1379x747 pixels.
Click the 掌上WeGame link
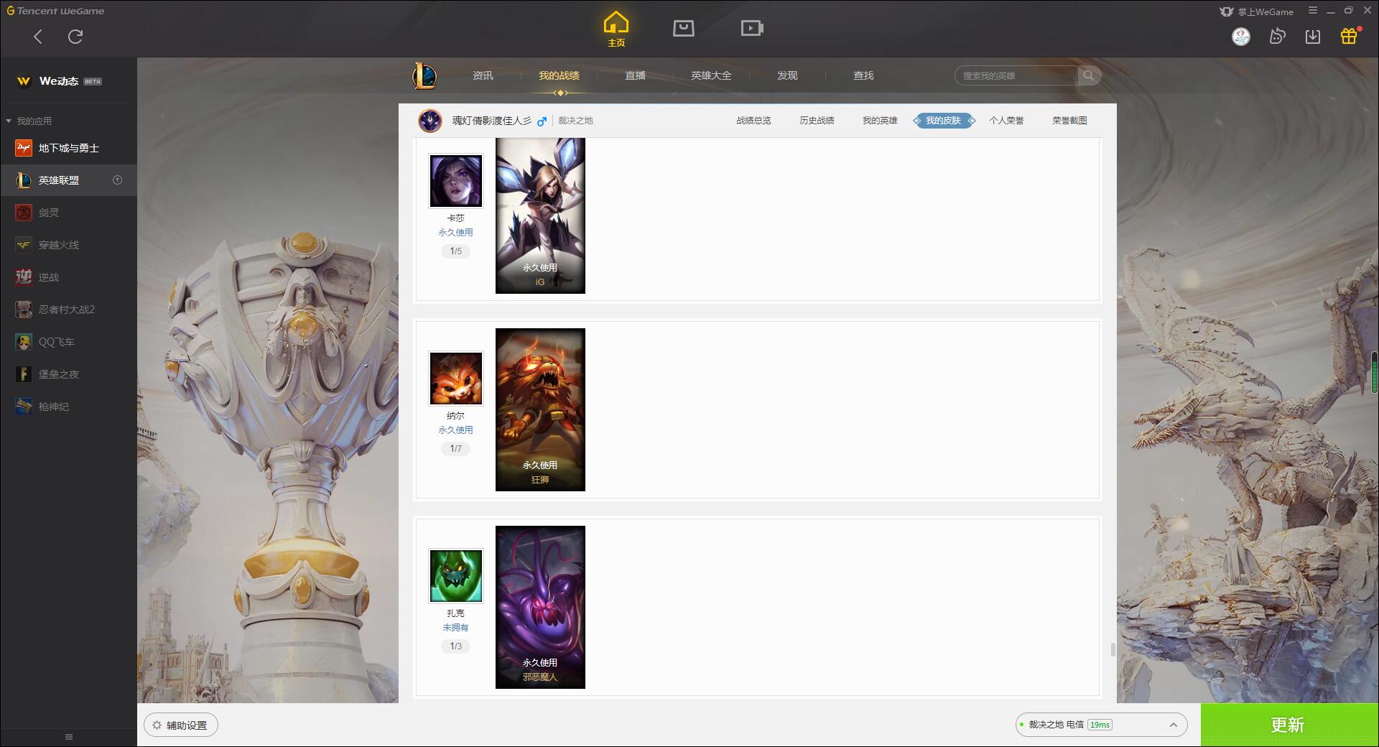coord(1257,11)
